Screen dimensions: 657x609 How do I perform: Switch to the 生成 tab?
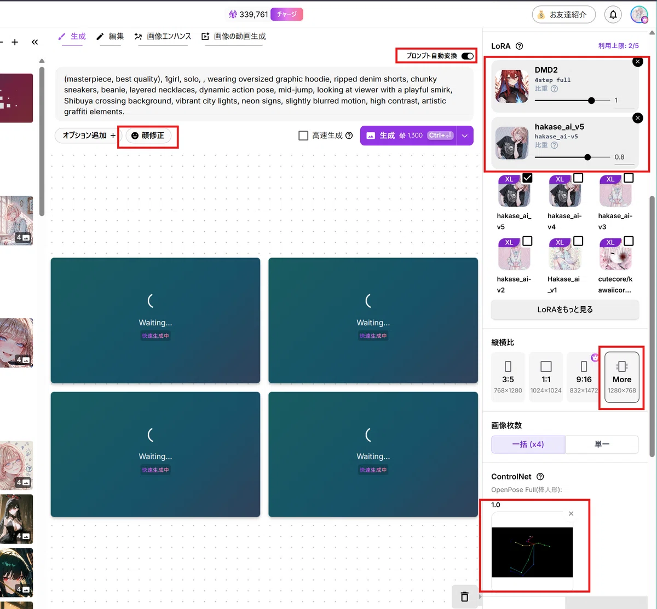pos(72,37)
